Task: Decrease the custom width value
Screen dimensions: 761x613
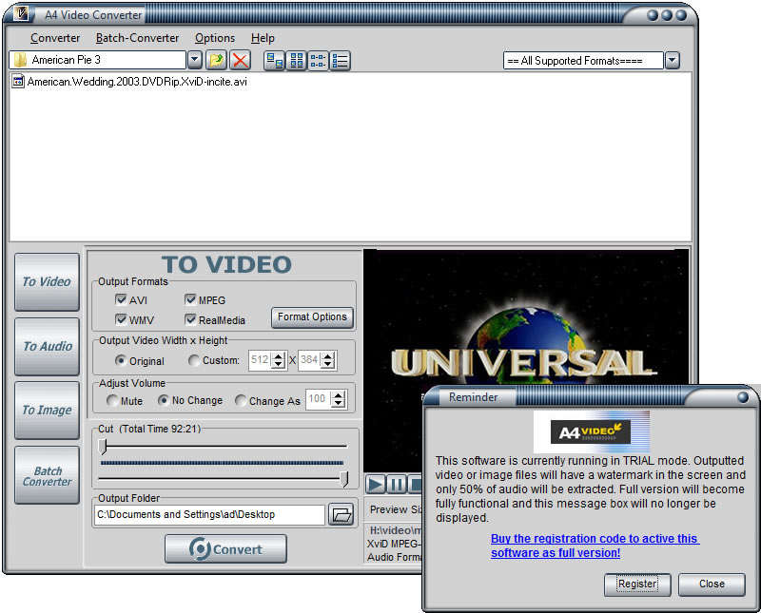Action: pos(278,364)
